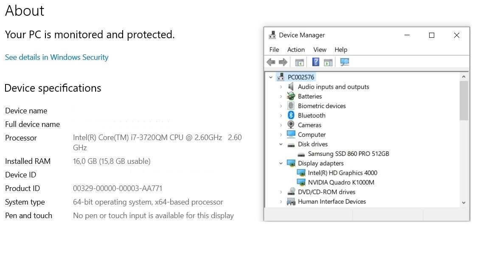Click the Cameras webcam icon
Screen dimensions: 489x275
pyautogui.click(x=291, y=125)
